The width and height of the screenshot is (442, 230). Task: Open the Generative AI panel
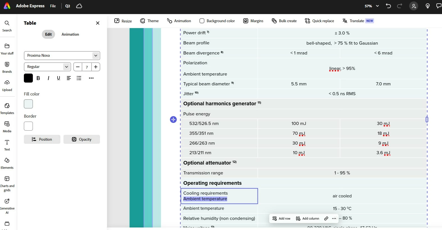(7, 206)
